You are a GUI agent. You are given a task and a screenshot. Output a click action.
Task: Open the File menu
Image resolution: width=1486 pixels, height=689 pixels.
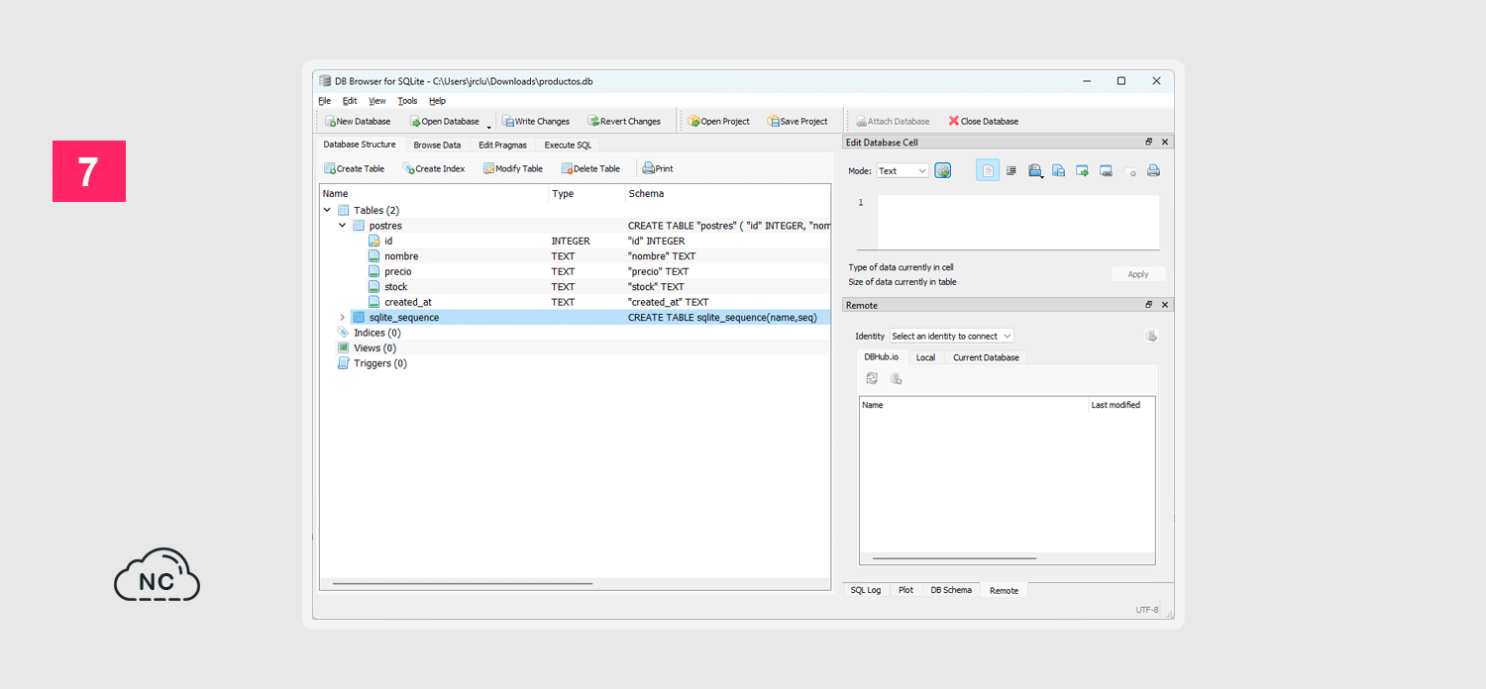click(x=325, y=101)
